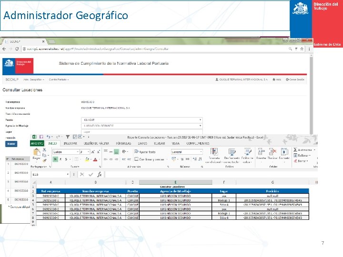343x257 pixels.
Task: Click the cell borders icon
Action: (x=76, y=159)
